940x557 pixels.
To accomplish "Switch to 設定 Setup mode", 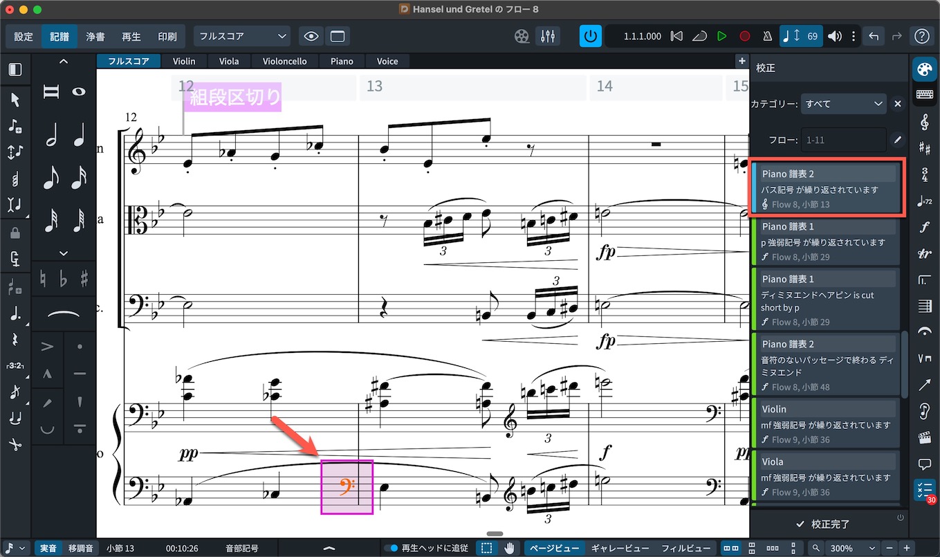I will (24, 37).
